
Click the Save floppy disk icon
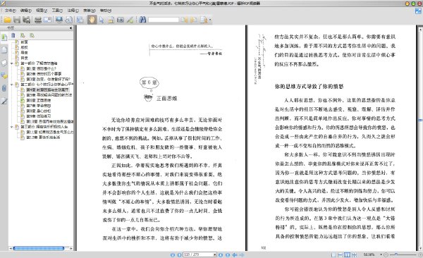point(17,20)
